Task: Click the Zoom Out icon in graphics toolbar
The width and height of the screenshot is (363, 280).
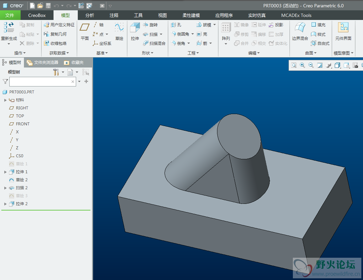Action: (311, 65)
